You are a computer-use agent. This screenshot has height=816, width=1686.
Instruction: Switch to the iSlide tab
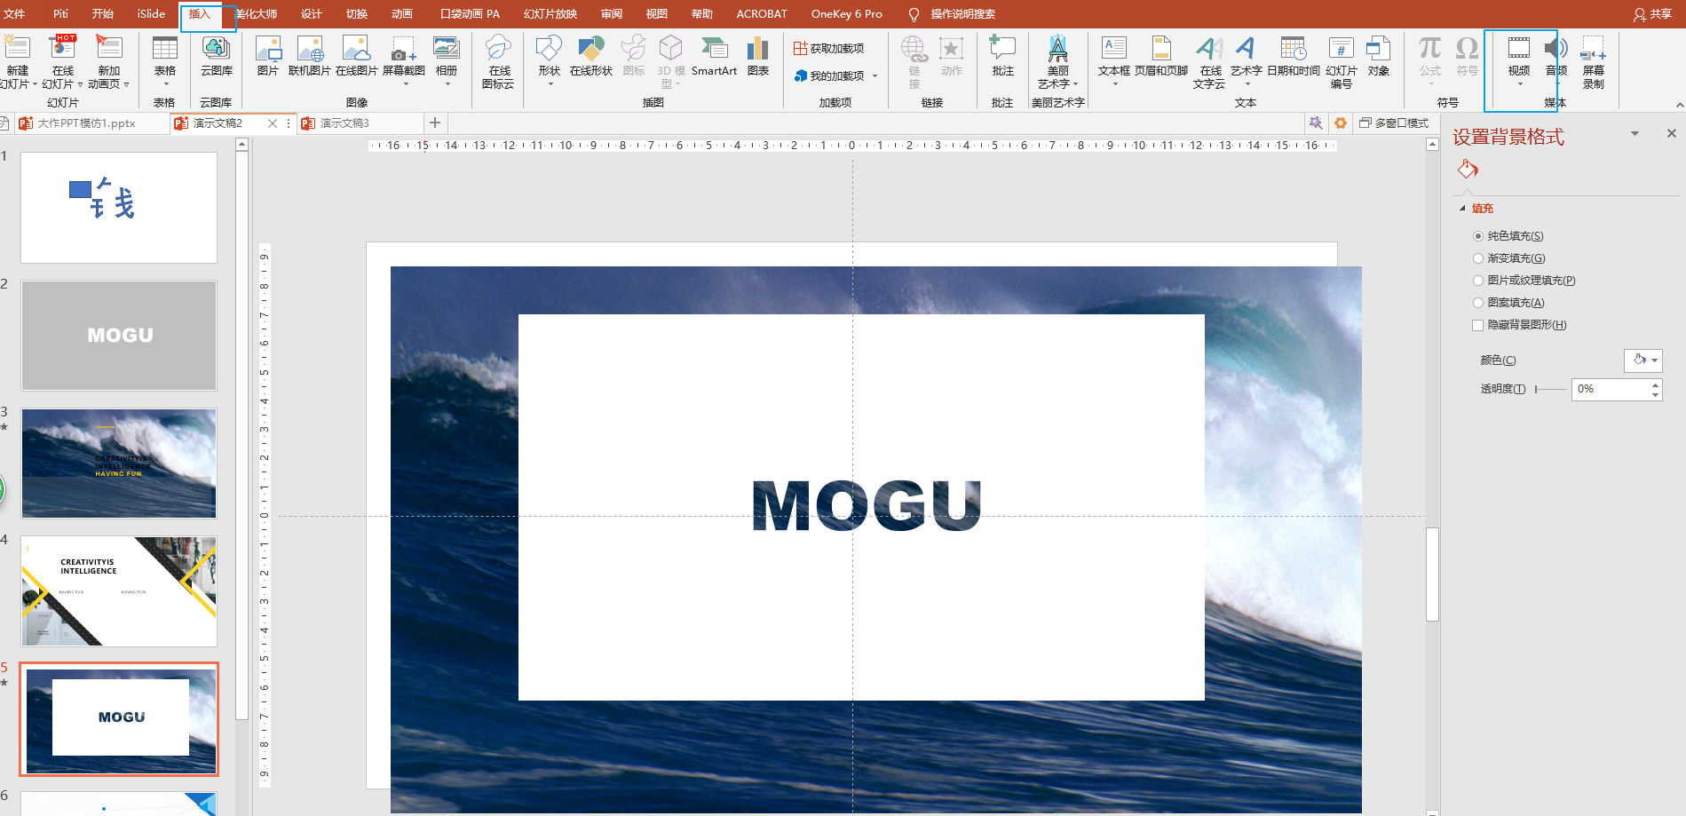click(151, 14)
